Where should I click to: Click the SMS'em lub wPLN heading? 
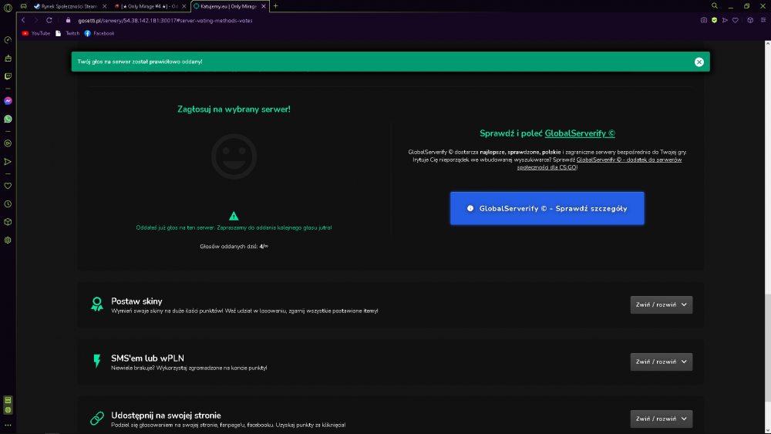147,358
